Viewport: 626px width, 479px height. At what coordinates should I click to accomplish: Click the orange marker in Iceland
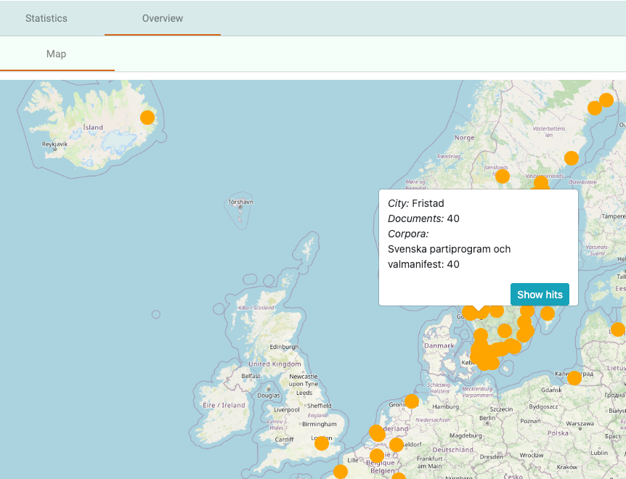point(147,118)
